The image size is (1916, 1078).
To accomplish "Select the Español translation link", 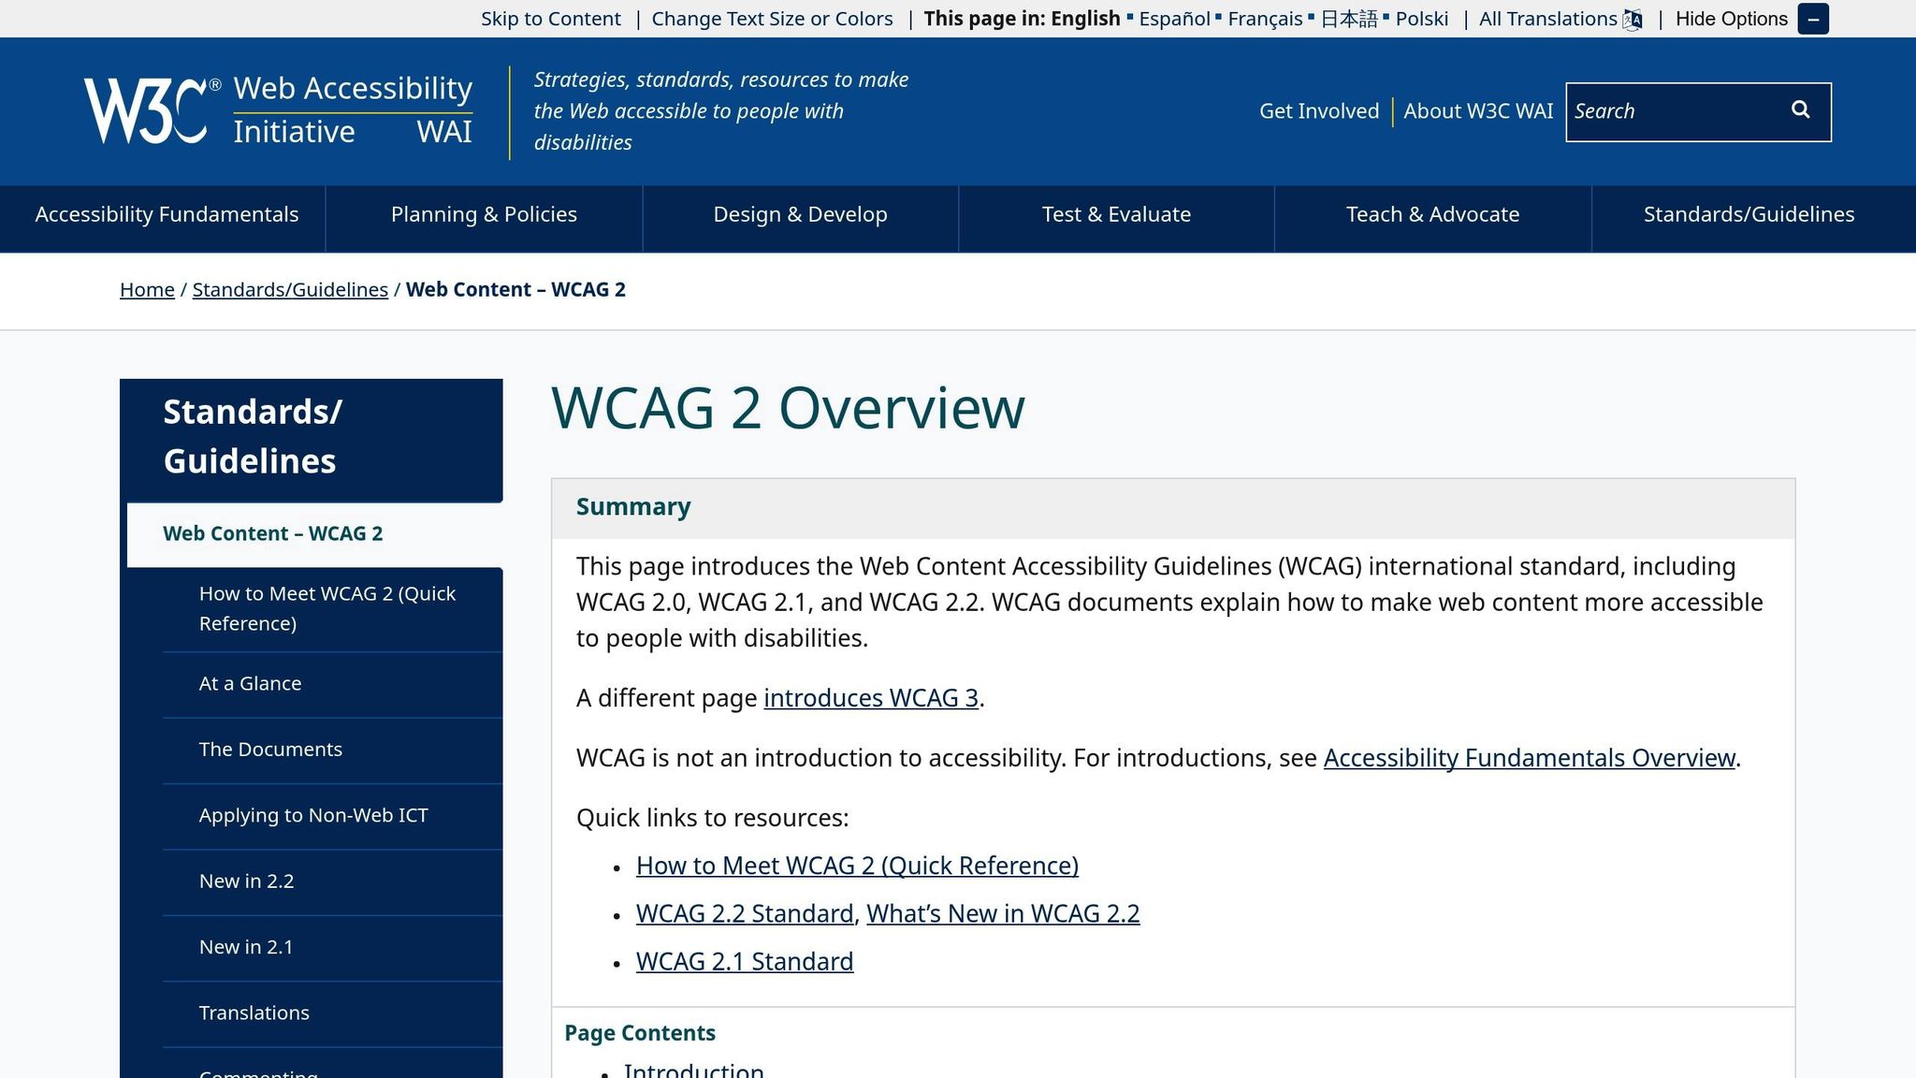I will click(x=1174, y=19).
